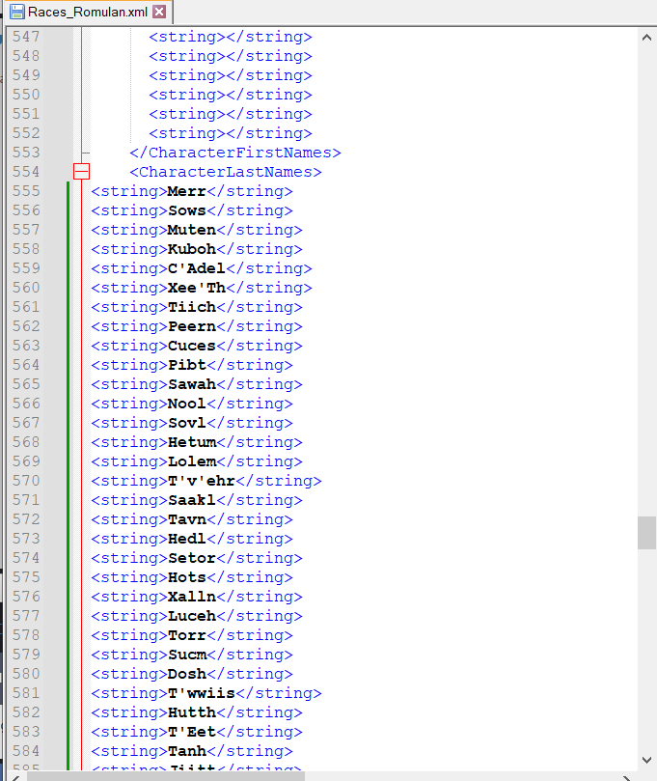Click the vertical scrollbar up arrow
Screen dimensions: 657x781
click(646, 38)
